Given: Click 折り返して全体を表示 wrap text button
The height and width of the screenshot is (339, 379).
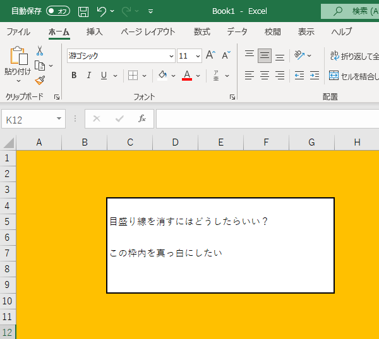Looking at the screenshot, I should 354,56.
